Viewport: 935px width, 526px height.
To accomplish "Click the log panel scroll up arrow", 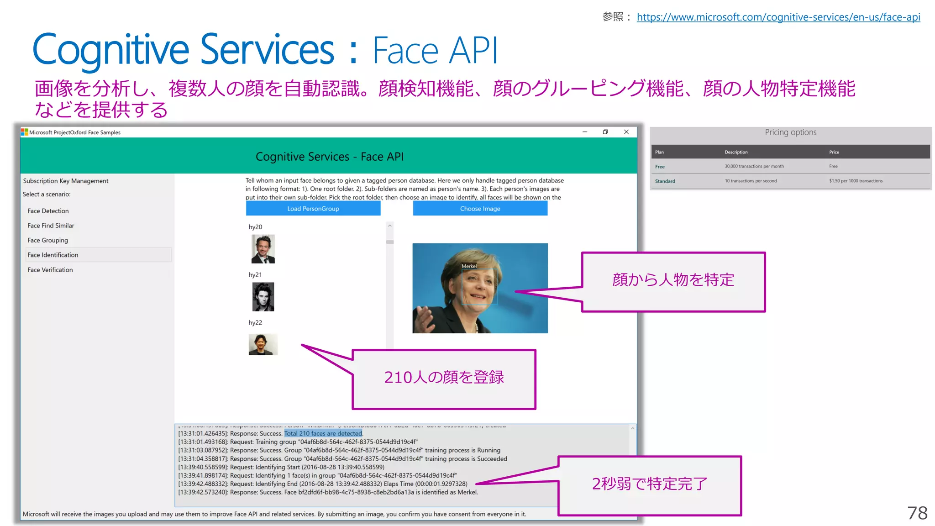I will pyautogui.click(x=633, y=428).
